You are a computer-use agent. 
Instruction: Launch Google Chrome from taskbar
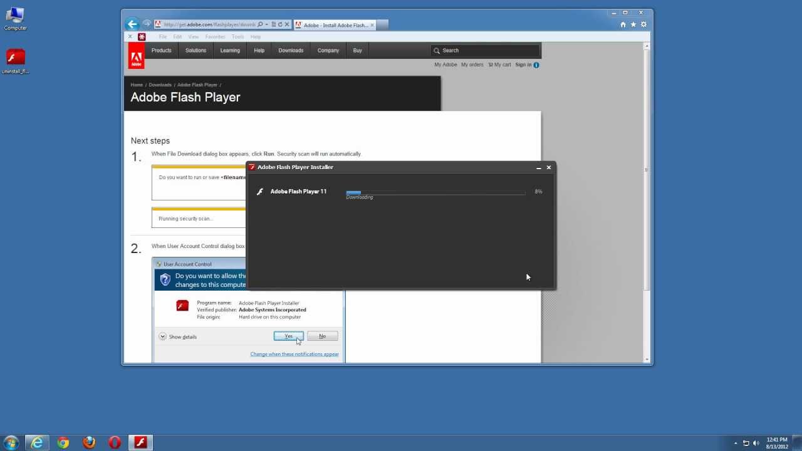tap(63, 442)
